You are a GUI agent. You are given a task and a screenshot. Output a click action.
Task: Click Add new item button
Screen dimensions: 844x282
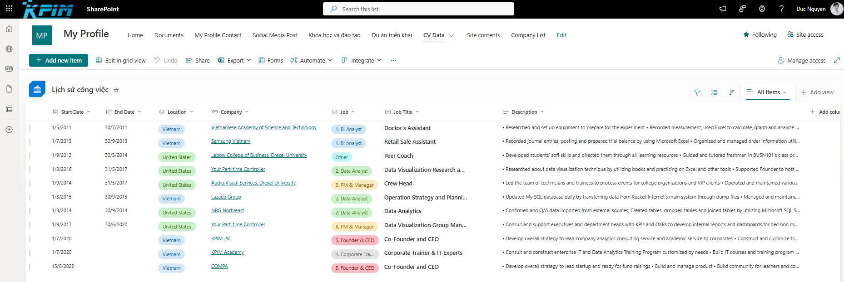59,60
